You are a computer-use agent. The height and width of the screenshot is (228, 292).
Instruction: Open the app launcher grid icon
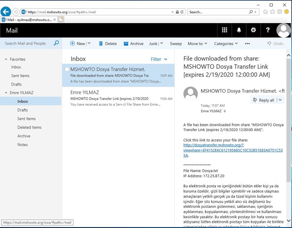tap(224, 30)
